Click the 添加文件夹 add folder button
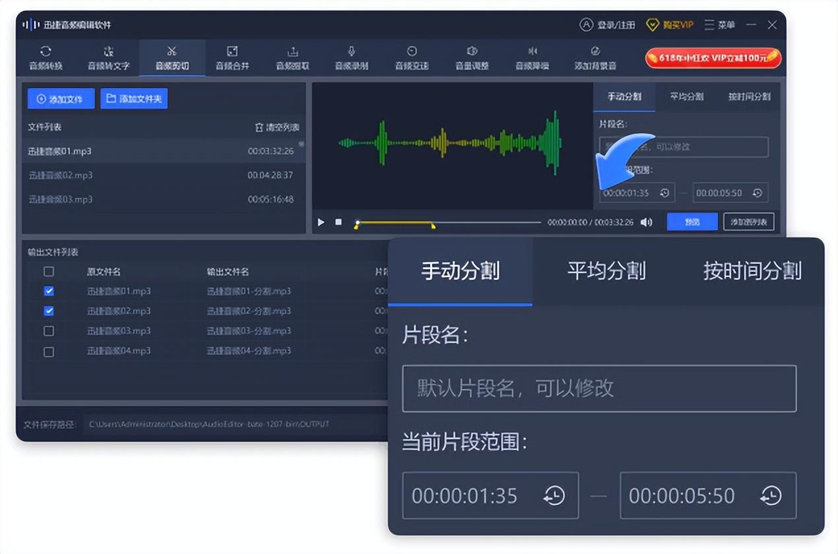838x554 pixels. point(135,99)
